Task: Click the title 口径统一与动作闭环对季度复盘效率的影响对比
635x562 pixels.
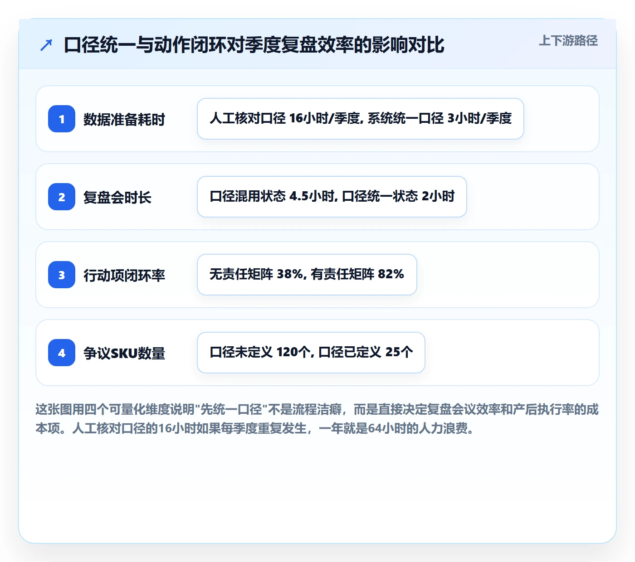Action: (254, 45)
